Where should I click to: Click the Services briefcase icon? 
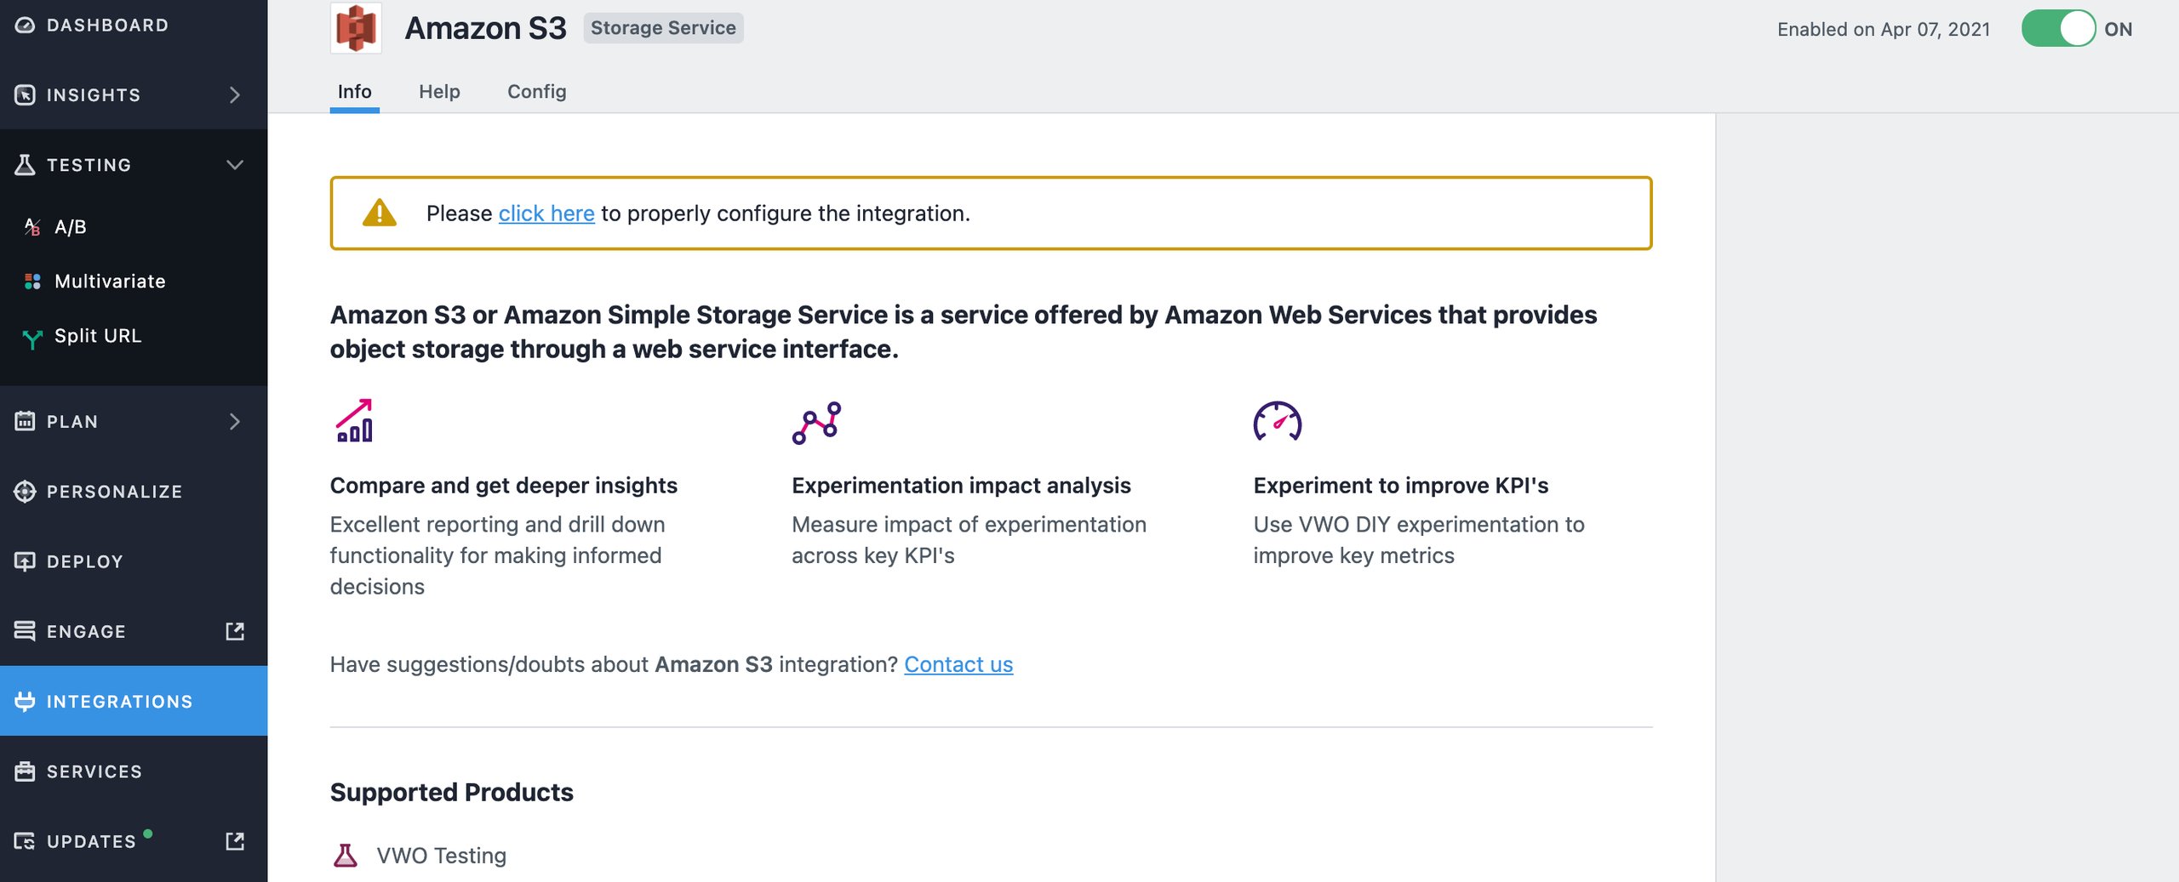(25, 771)
